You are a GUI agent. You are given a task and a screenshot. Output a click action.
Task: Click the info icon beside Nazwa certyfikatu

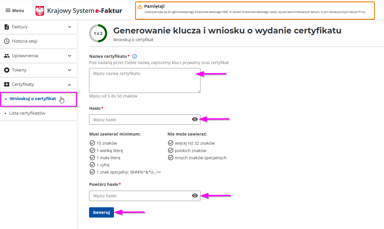point(135,56)
